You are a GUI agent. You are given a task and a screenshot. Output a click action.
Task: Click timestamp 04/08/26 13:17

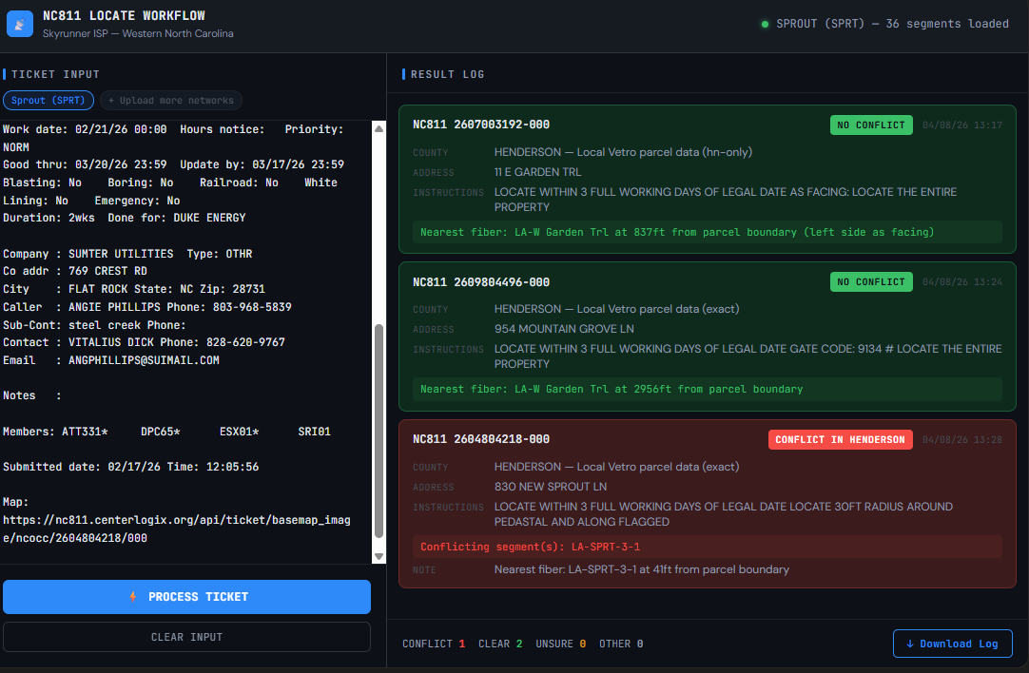pyautogui.click(x=962, y=125)
